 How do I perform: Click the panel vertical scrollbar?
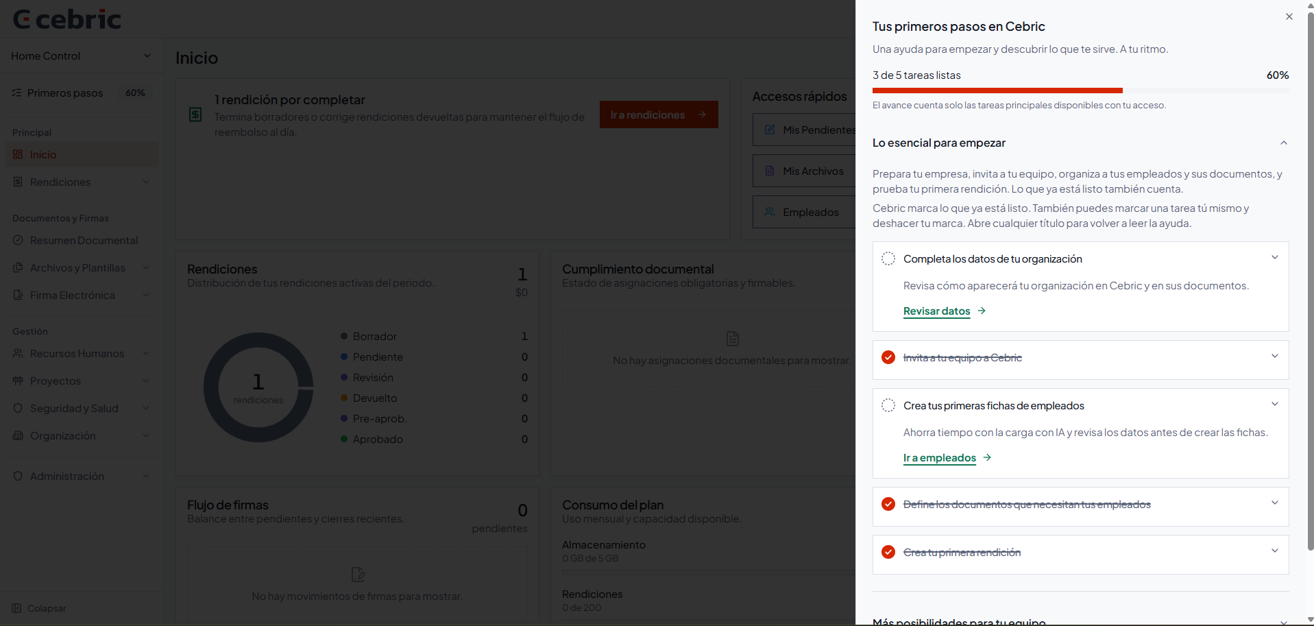[x=1310, y=281]
